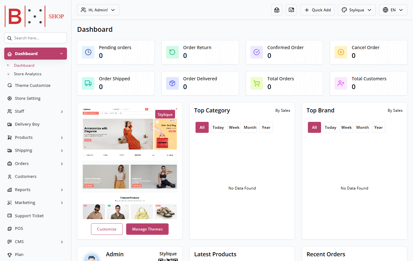
Task: Click the Manage Themes button
Action: [147, 229]
